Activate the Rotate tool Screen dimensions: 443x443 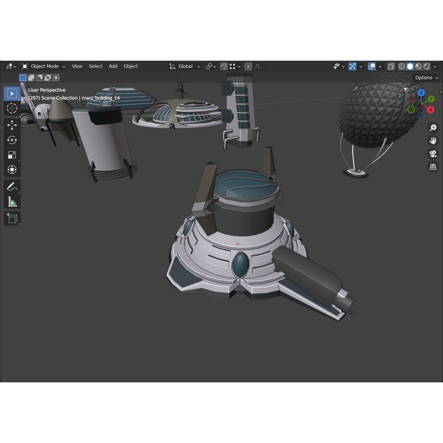tap(12, 140)
